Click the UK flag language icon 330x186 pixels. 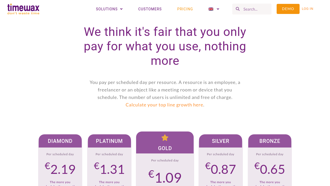(x=211, y=9)
